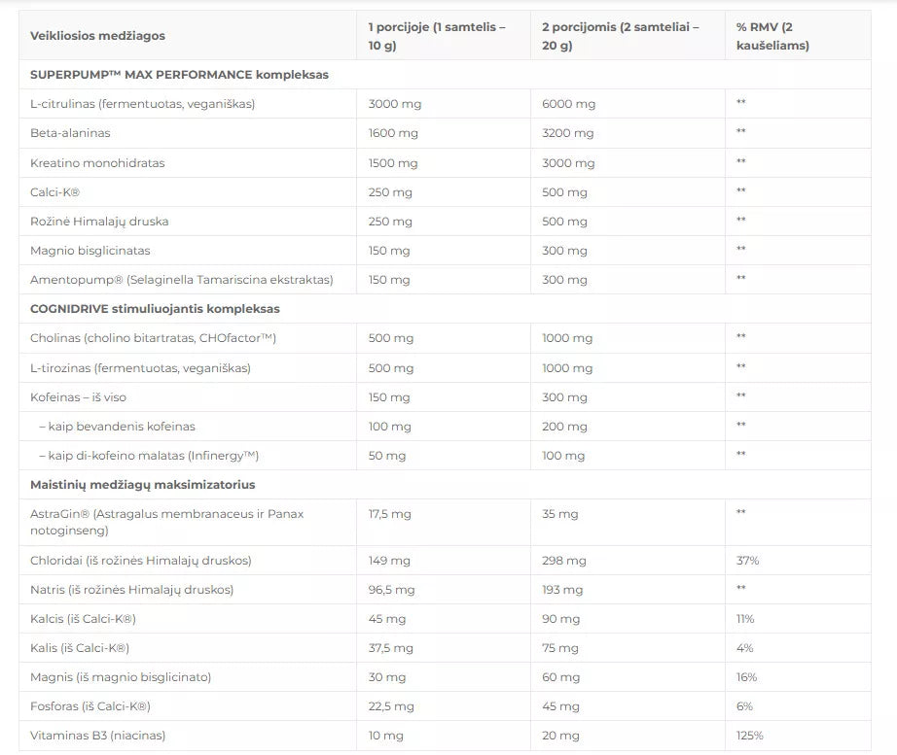Click the 6000 mg value cell
This screenshot has height=755, width=897.
(568, 104)
